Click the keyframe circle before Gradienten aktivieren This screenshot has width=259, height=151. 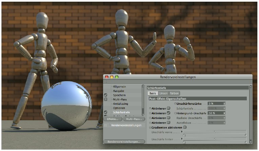pos(150,127)
